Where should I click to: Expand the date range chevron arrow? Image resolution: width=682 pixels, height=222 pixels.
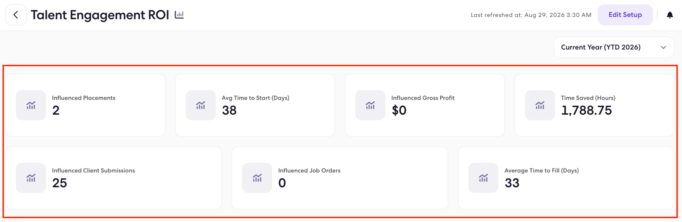(663, 47)
